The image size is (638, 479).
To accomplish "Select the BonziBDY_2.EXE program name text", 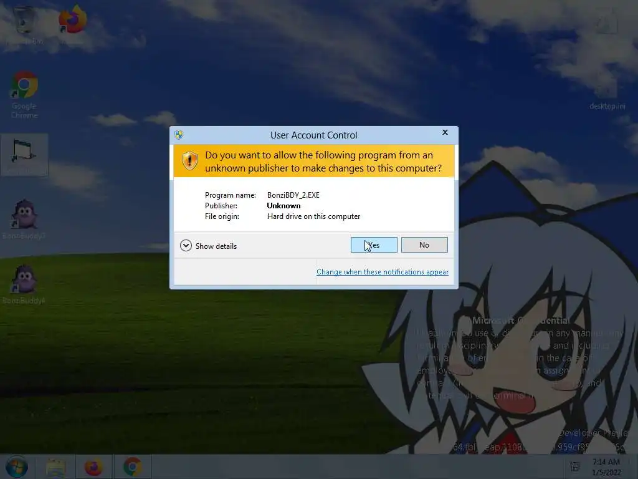I will pyautogui.click(x=293, y=195).
